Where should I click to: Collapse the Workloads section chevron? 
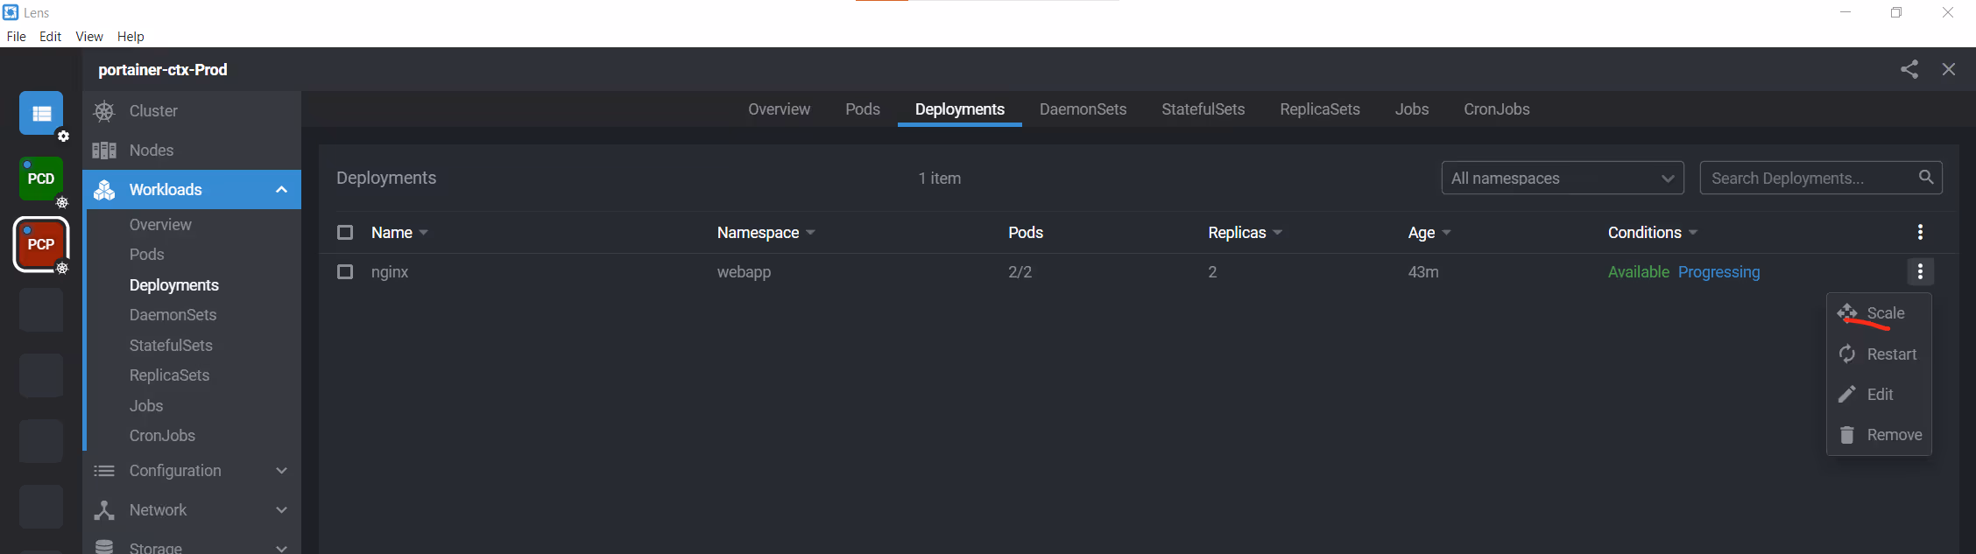click(281, 190)
